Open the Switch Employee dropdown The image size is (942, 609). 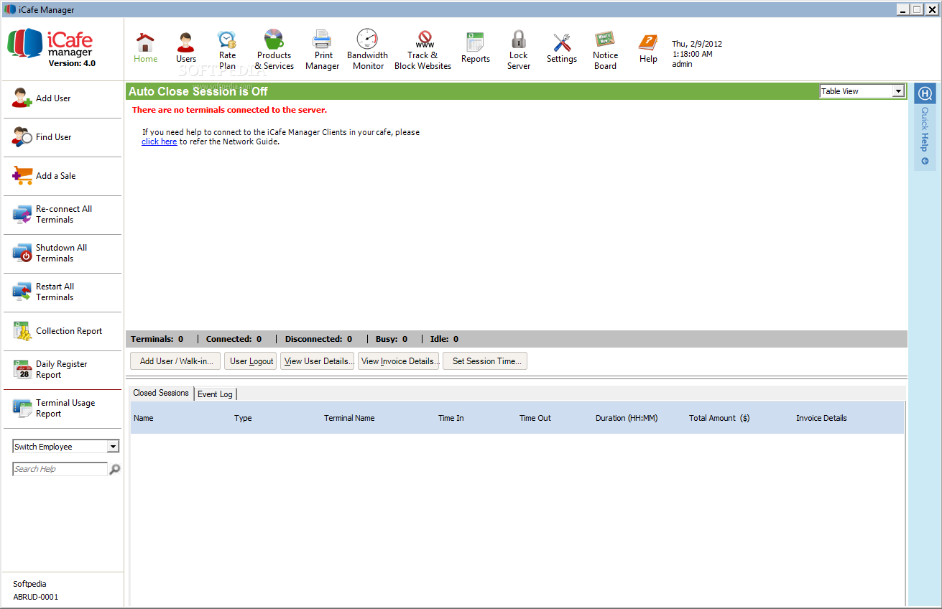[x=65, y=447]
